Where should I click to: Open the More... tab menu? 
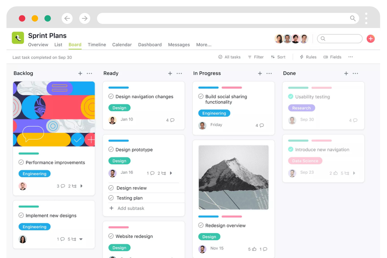coord(204,45)
